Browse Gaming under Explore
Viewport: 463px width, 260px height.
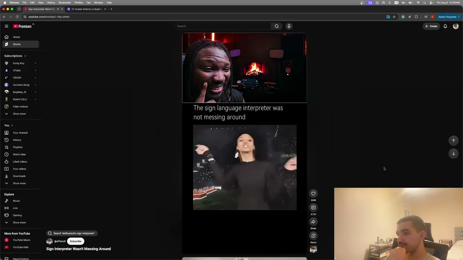pos(20,215)
